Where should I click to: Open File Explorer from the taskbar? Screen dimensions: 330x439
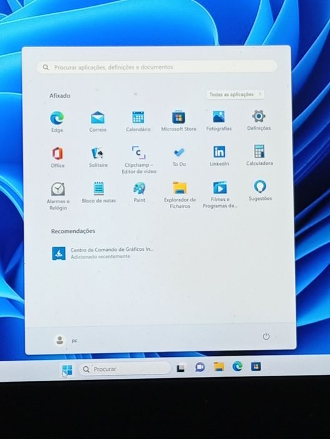click(x=219, y=366)
